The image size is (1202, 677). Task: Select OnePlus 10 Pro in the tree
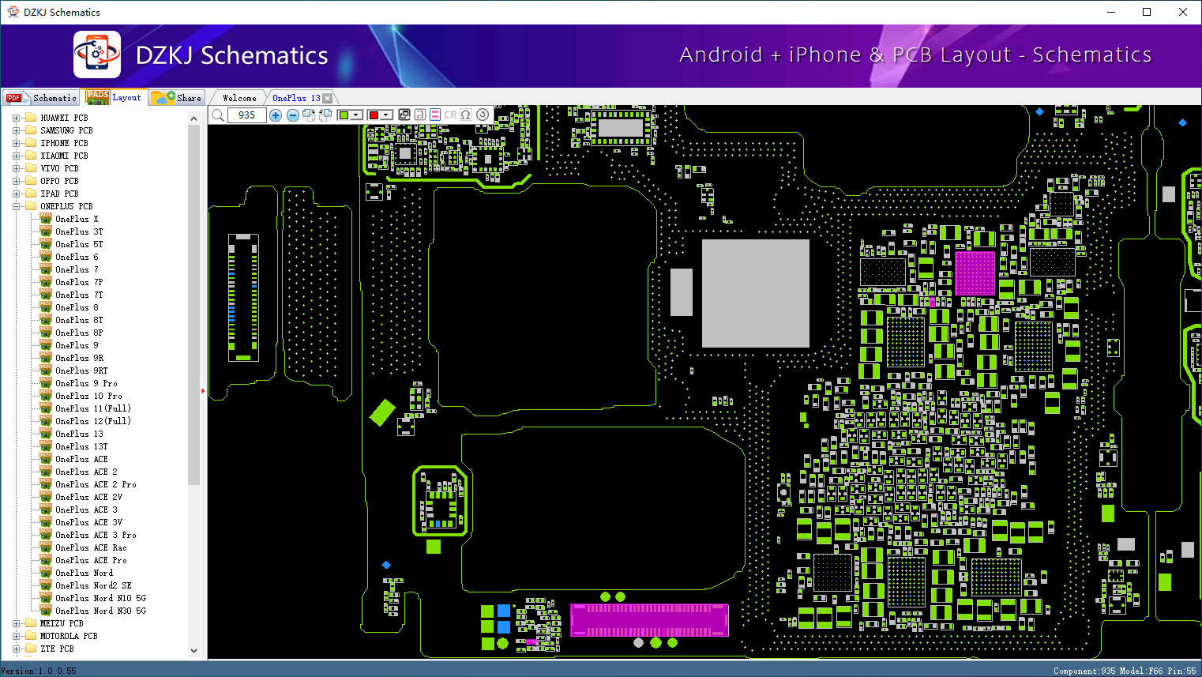[x=88, y=396]
